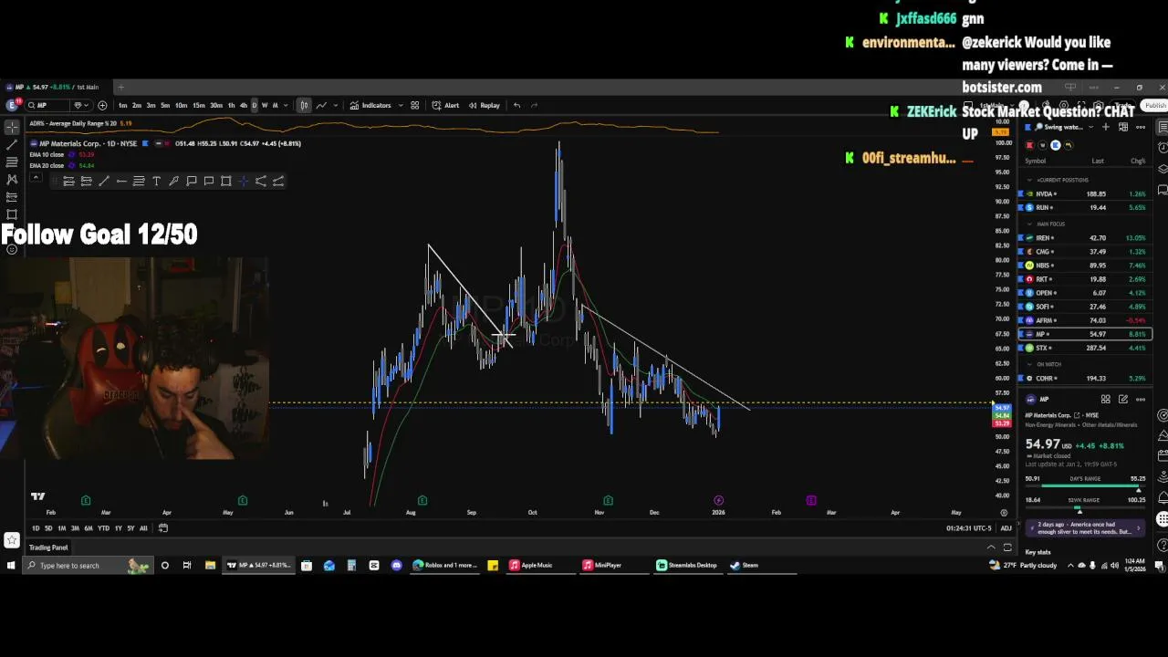
Task: Open the Trading Panel tab
Action: (48, 547)
